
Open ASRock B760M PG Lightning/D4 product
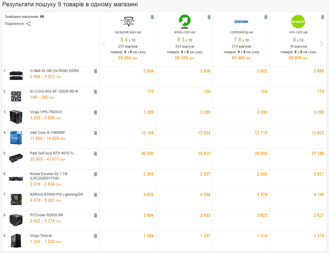tap(56, 194)
